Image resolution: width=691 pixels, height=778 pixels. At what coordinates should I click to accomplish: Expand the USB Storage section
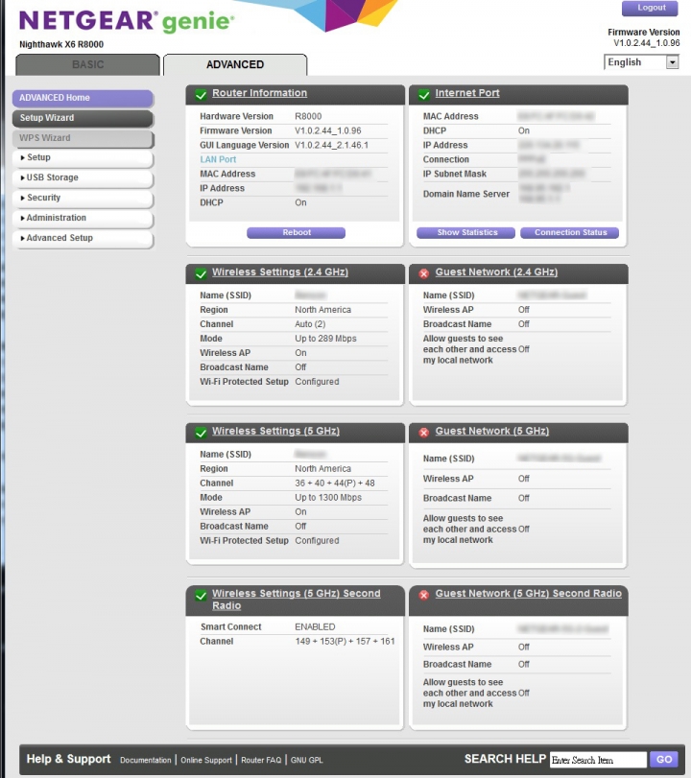(x=83, y=177)
